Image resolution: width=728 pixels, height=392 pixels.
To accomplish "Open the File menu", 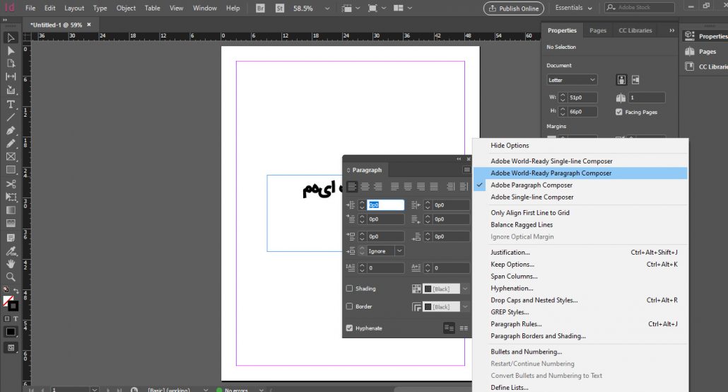I will [x=30, y=8].
